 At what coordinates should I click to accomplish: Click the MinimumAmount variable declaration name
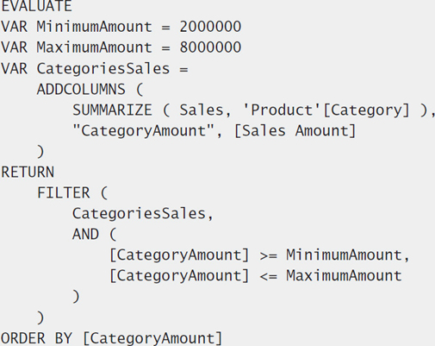click(94, 27)
